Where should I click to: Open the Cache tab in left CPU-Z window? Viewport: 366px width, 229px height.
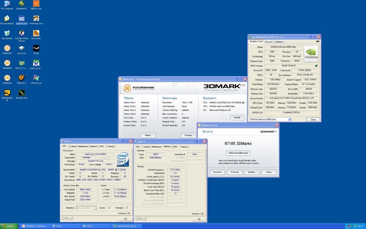click(73, 146)
